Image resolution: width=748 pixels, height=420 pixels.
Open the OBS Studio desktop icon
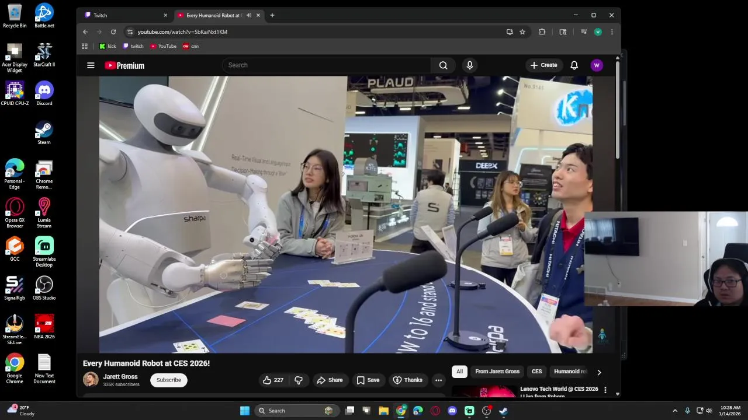44,288
